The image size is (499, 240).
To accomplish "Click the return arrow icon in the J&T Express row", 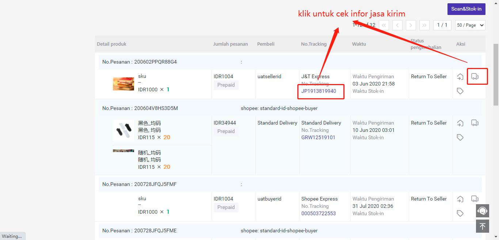I will (460, 77).
